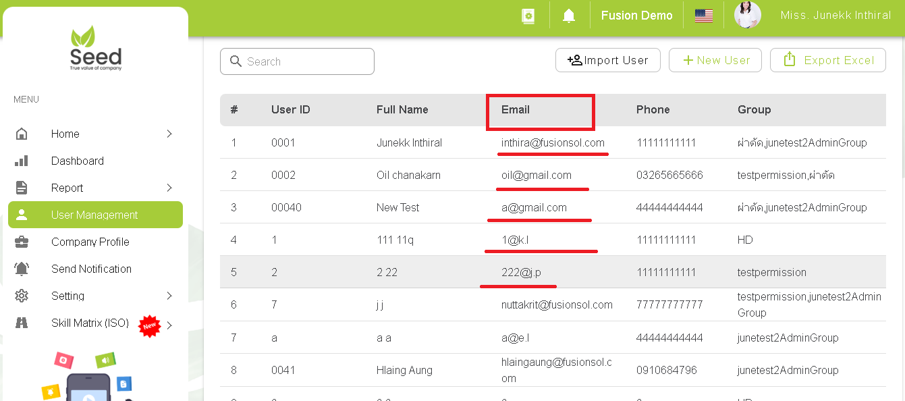Click the Report document icon
The image size is (905, 401).
coord(22,188)
